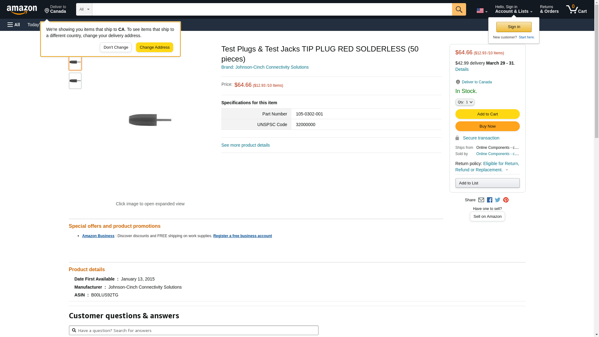Open the All hamburger menu

[14, 25]
